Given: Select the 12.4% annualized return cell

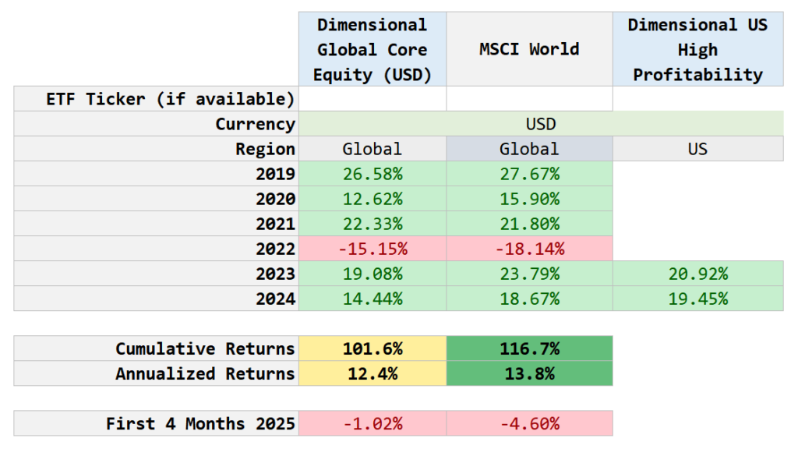Looking at the screenshot, I should pyautogui.click(x=372, y=373).
